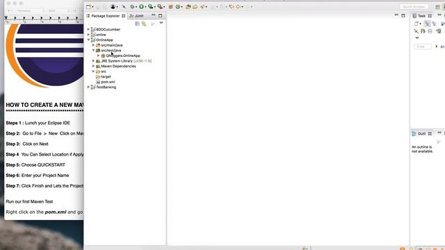445x250 pixels.
Task: Select the pom.xml file
Action: 108,82
